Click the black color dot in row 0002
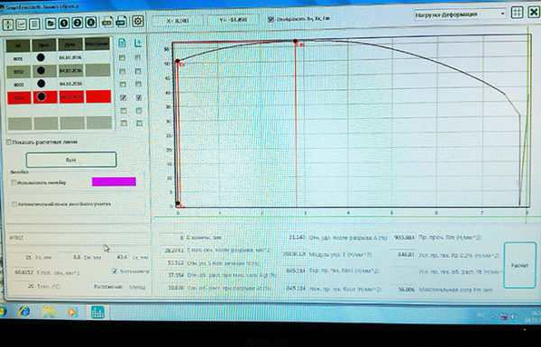 pos(41,70)
